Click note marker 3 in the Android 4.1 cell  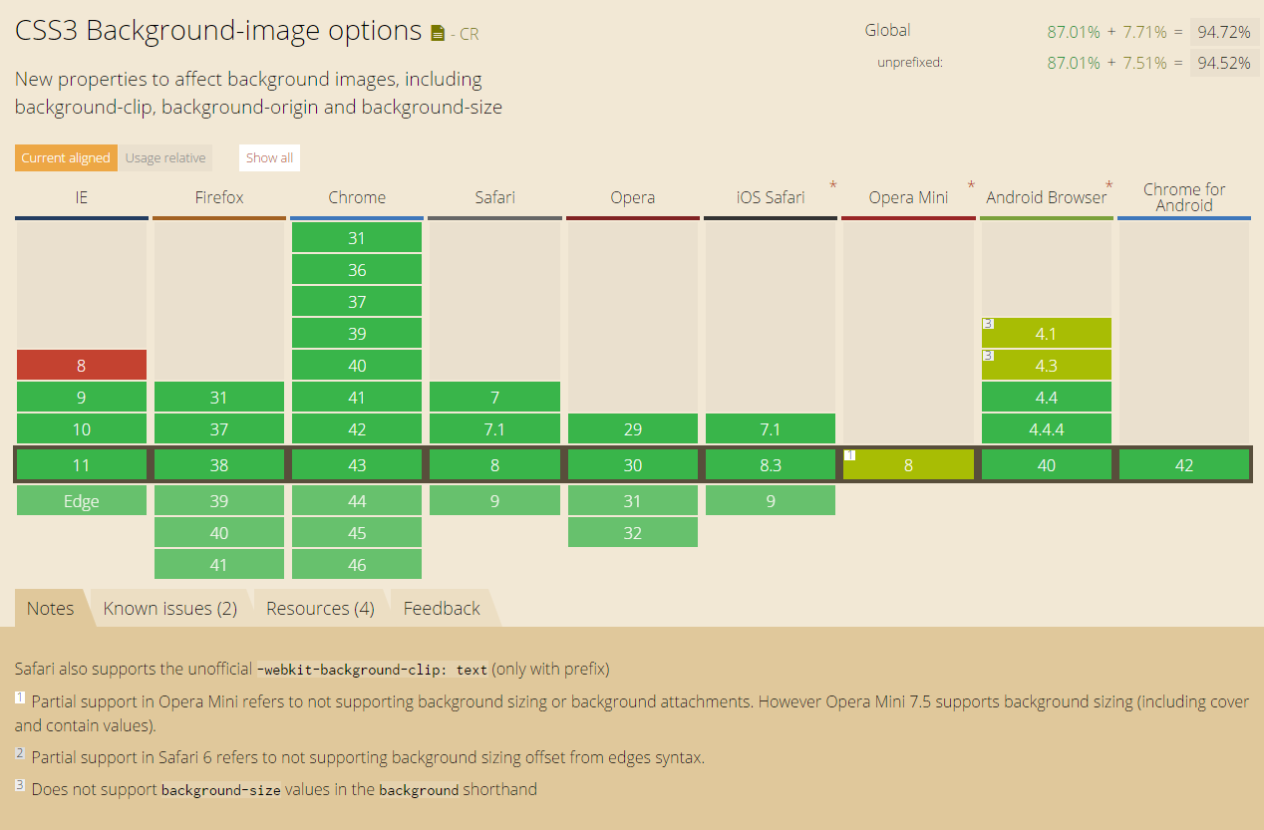(x=988, y=323)
